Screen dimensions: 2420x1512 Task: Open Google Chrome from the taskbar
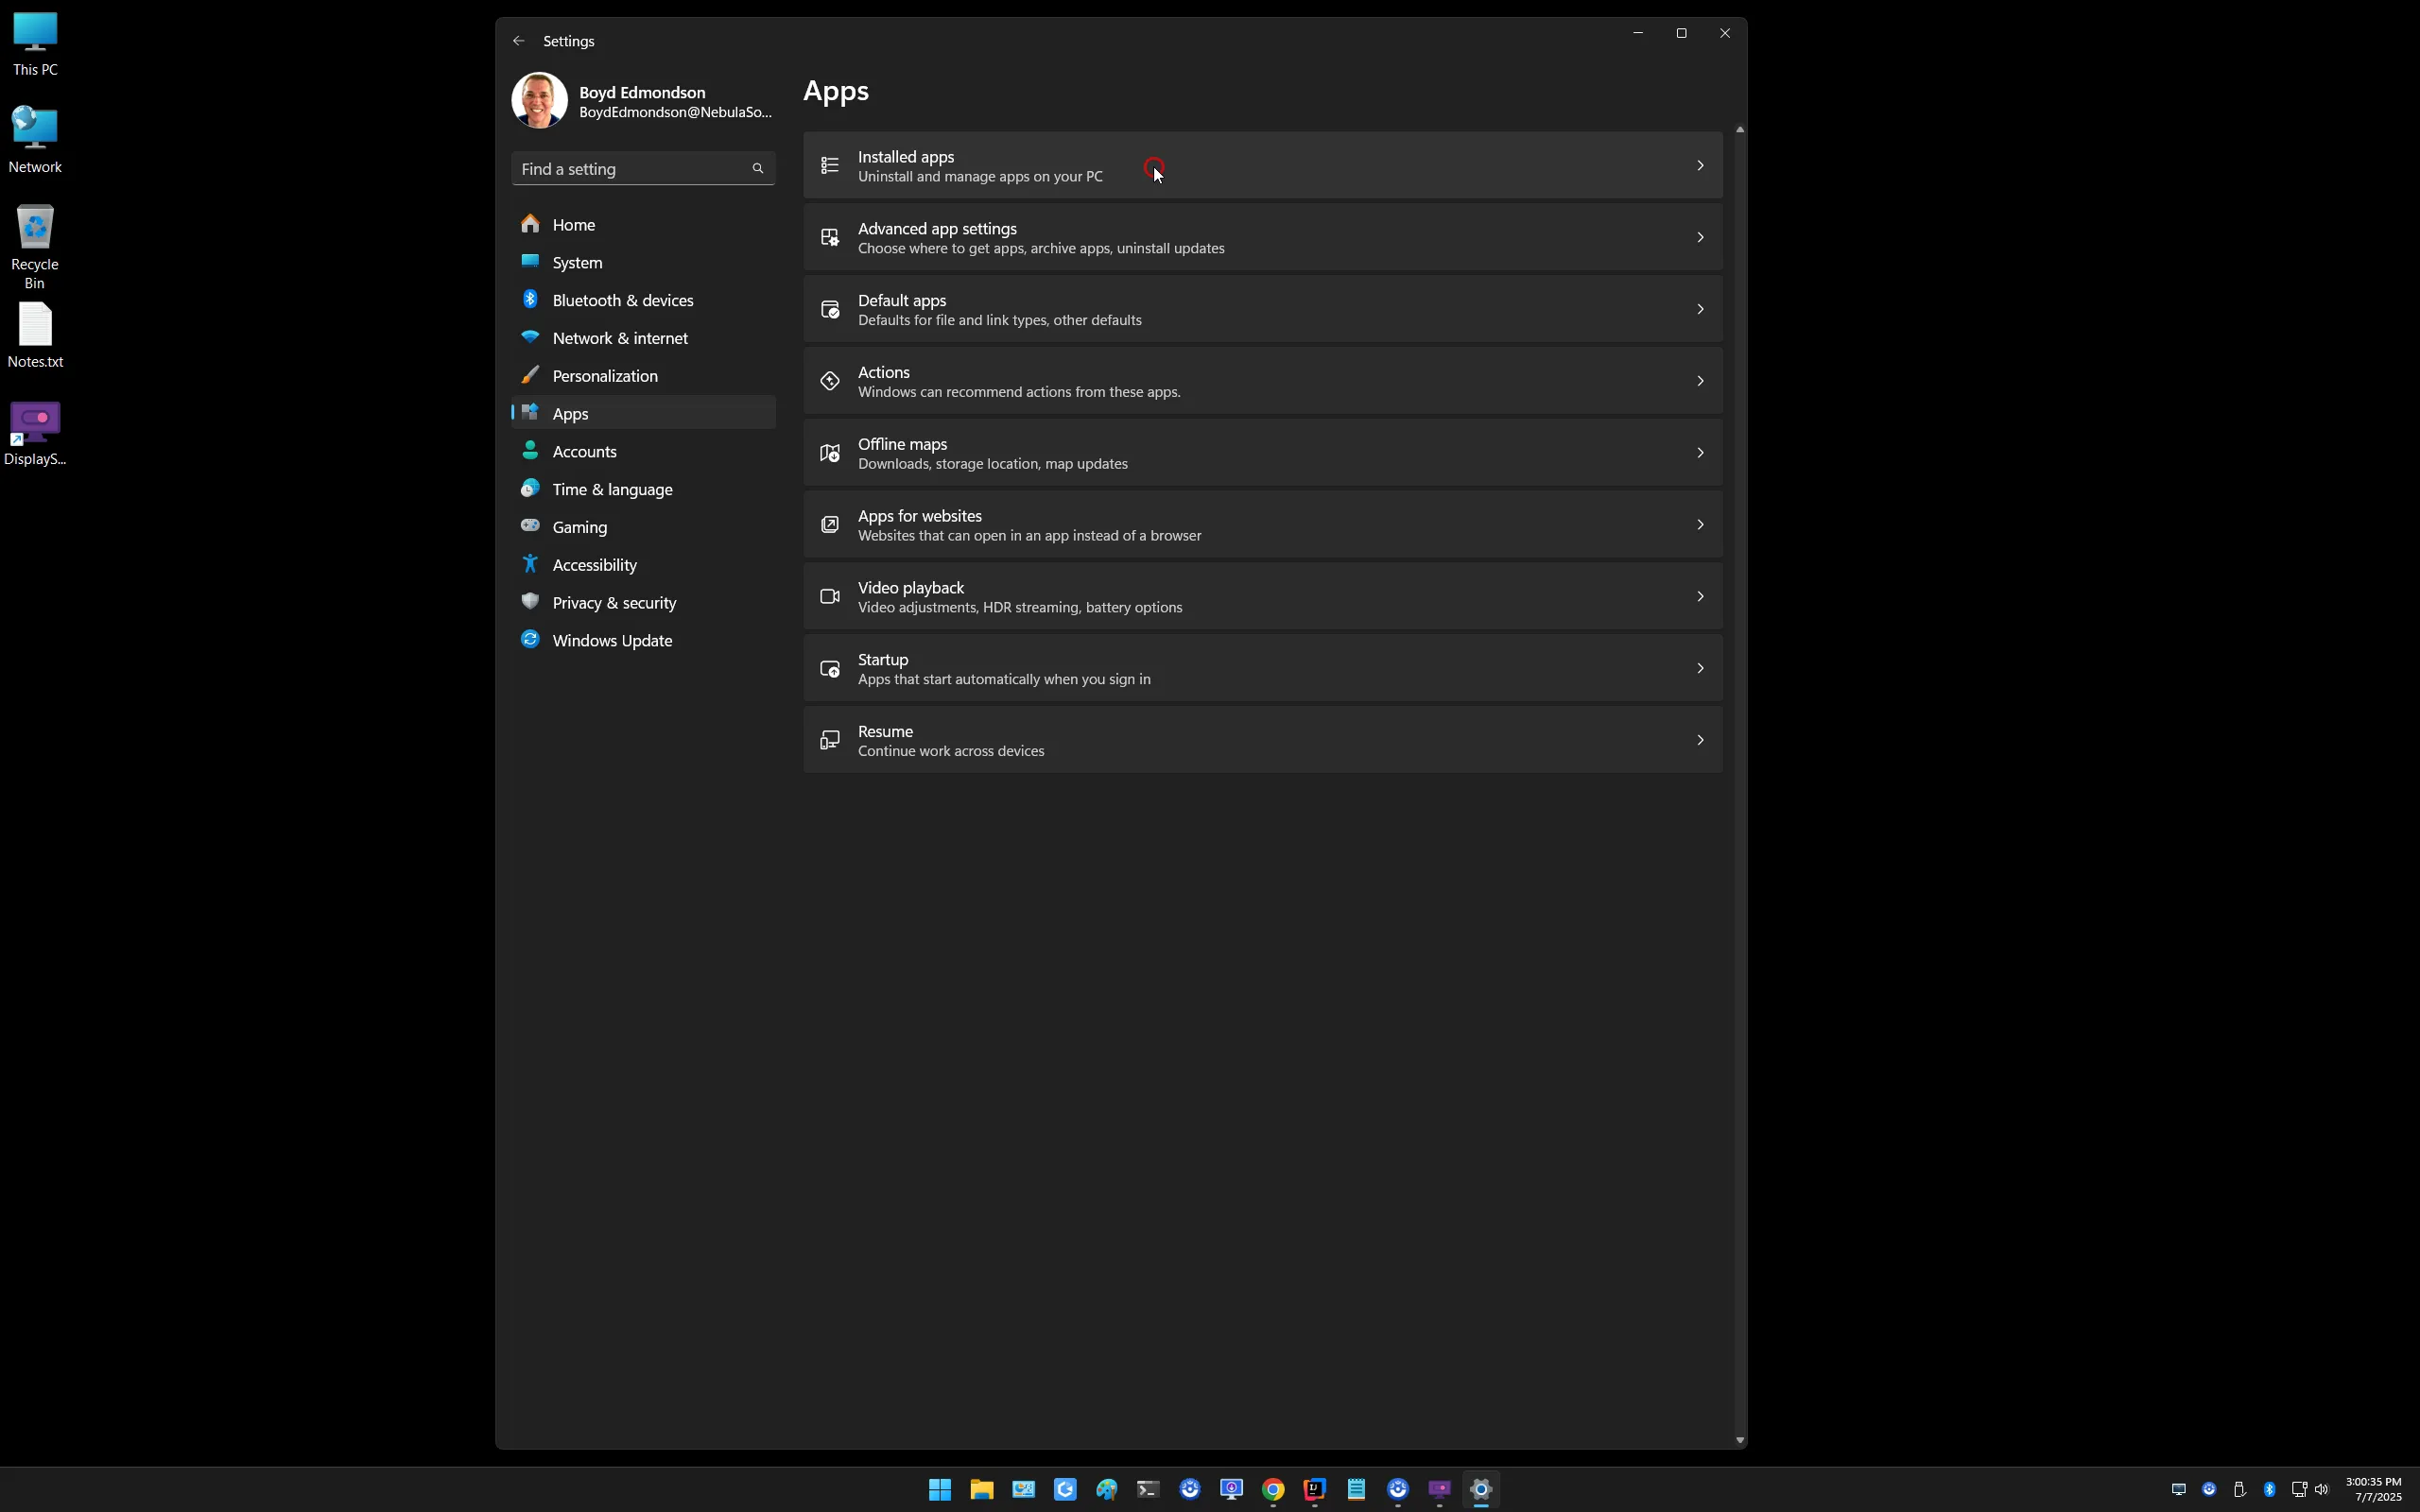click(x=1273, y=1489)
